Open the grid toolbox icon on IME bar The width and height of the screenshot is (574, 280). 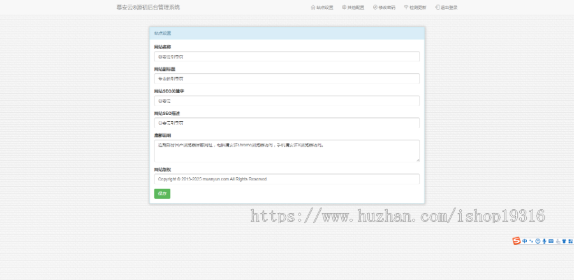tap(570, 241)
